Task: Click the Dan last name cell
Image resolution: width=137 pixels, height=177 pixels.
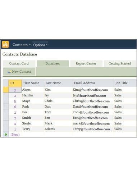Action: [x=58, y=106]
